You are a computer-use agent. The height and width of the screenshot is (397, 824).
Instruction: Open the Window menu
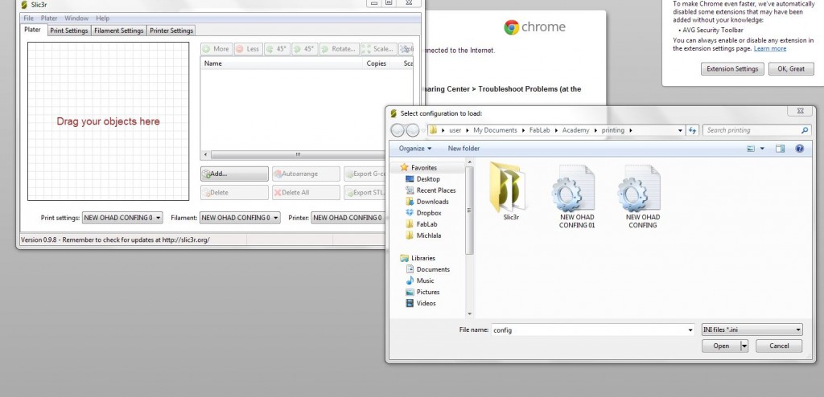(76, 18)
